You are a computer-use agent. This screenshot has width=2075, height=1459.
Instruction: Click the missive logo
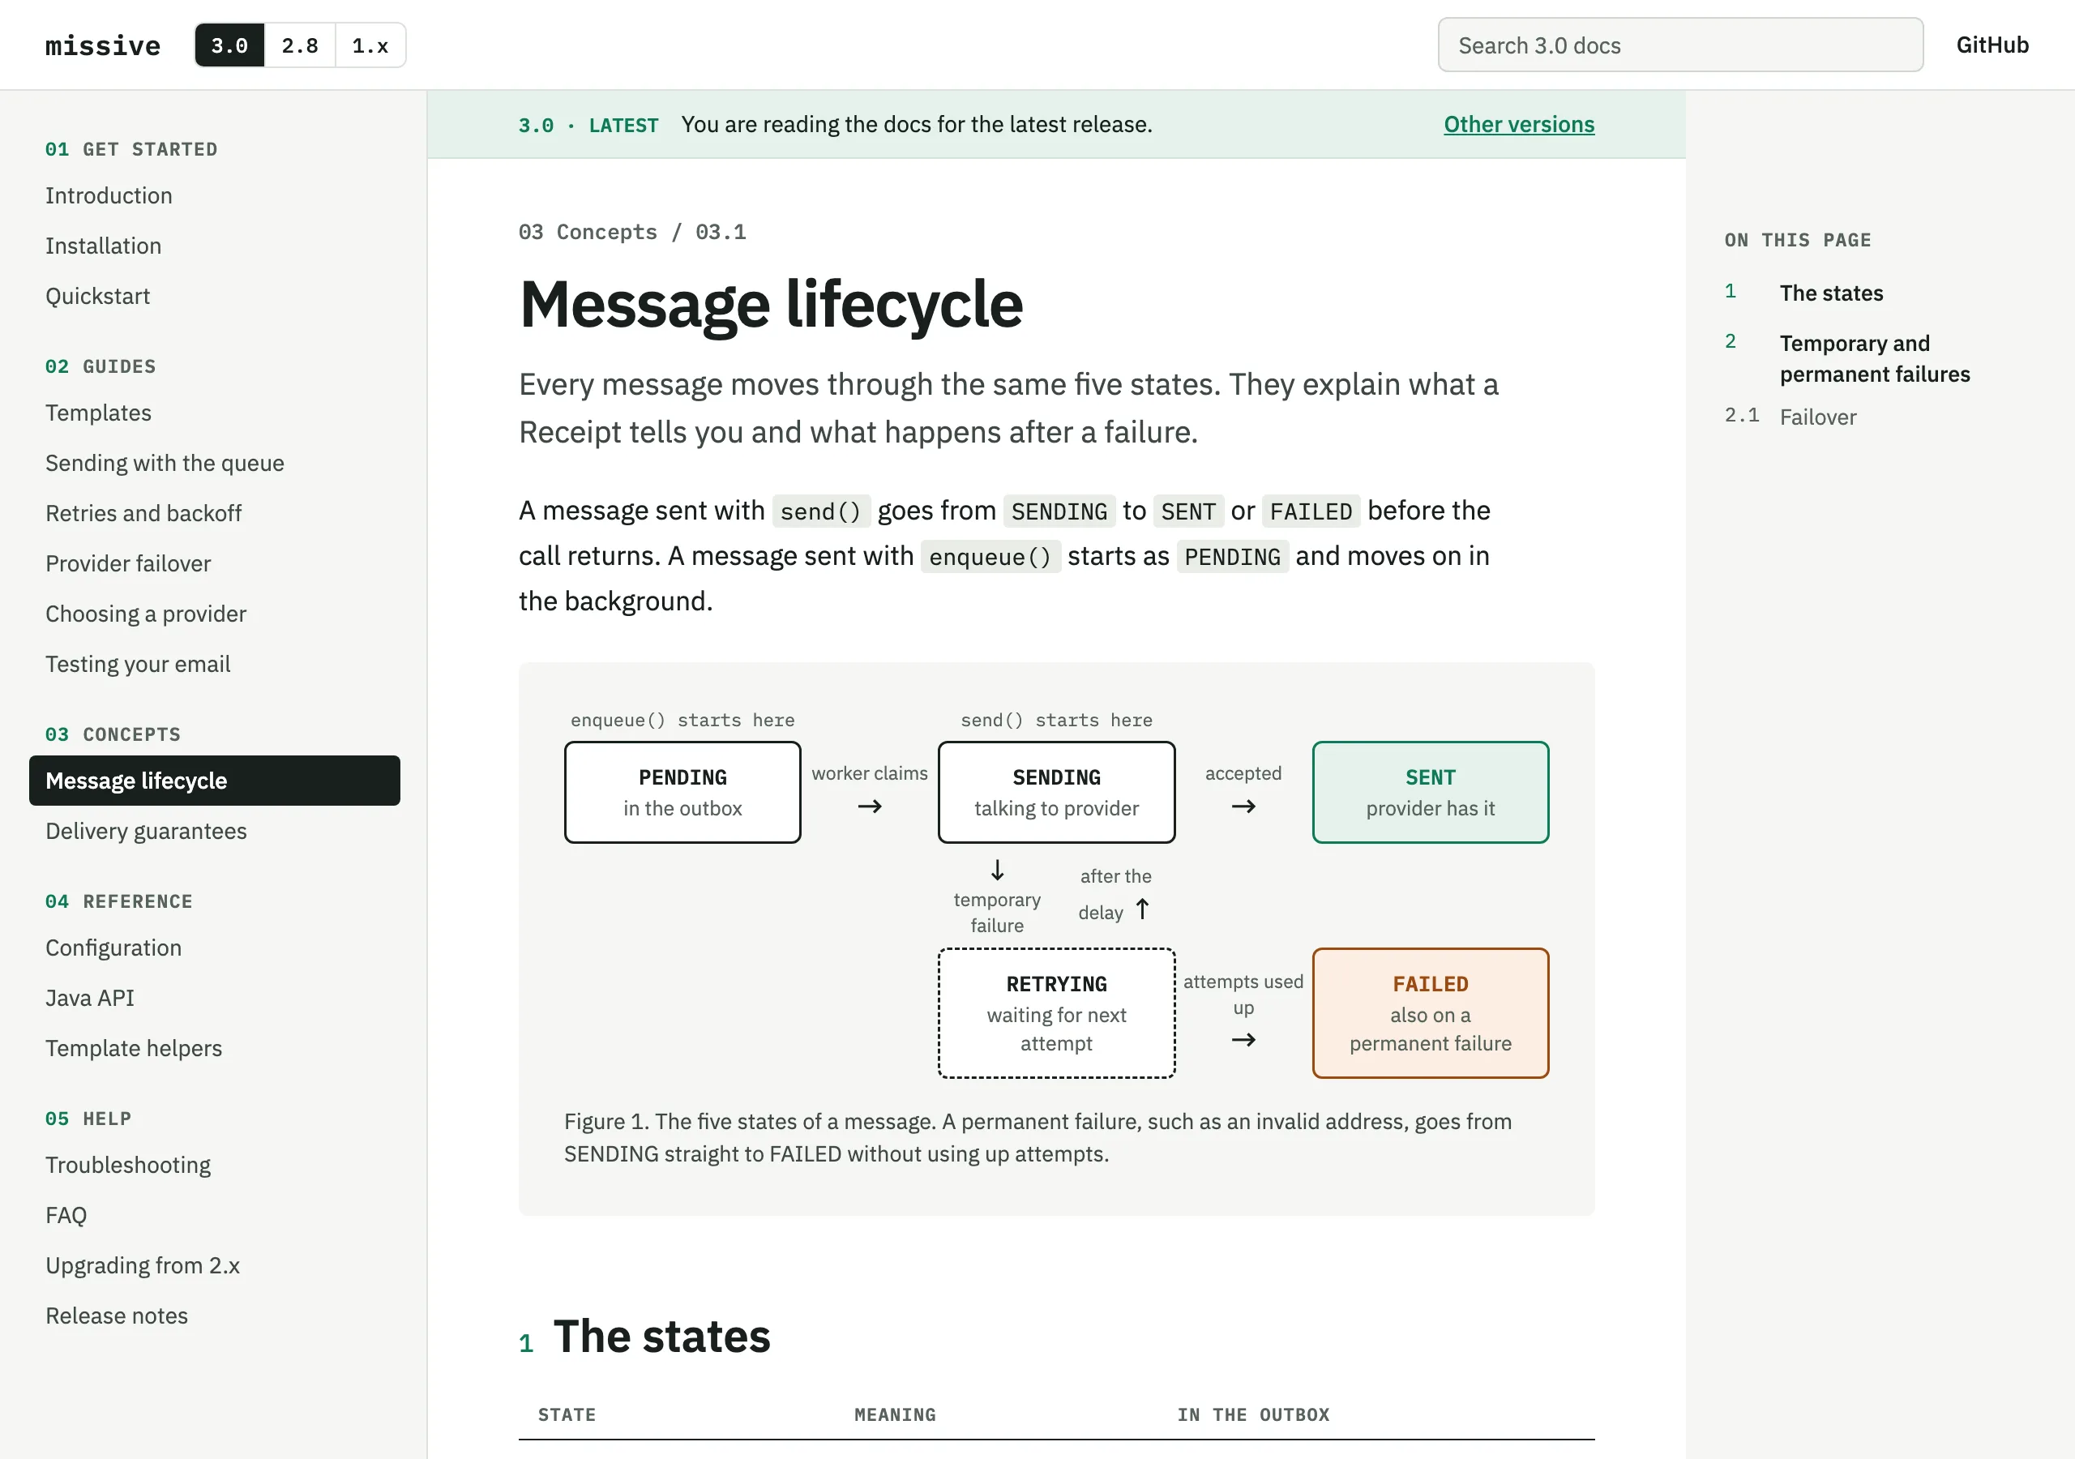pos(103,45)
